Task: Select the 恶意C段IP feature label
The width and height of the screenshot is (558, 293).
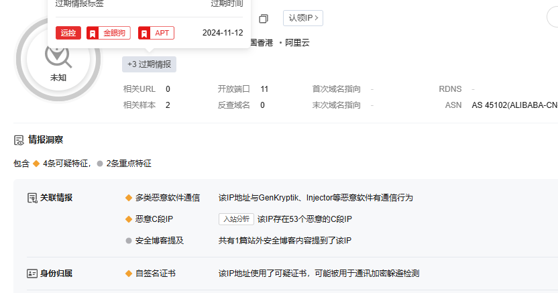Action: click(x=154, y=219)
